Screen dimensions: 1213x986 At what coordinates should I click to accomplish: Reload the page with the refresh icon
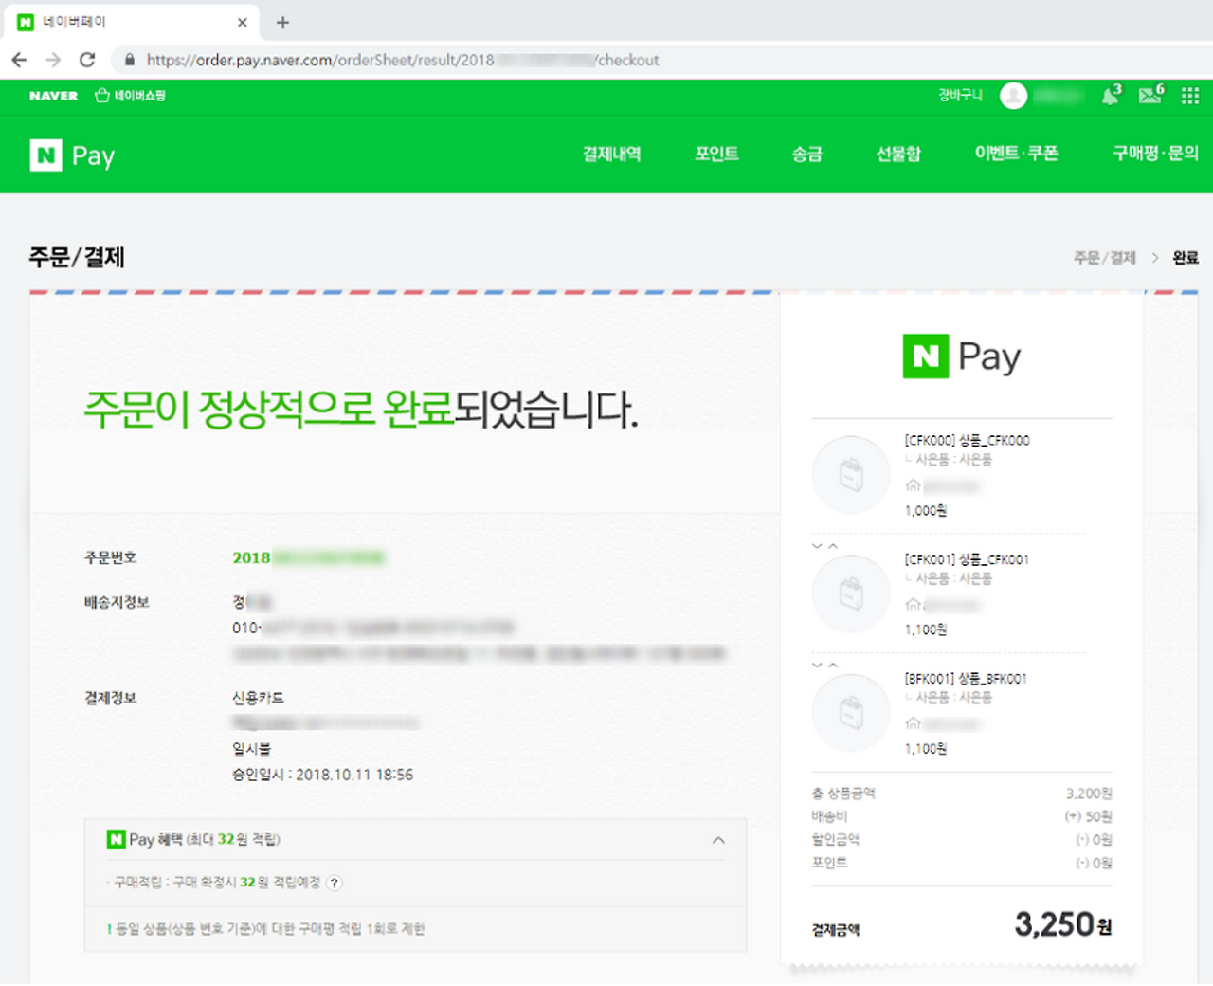pyautogui.click(x=87, y=59)
